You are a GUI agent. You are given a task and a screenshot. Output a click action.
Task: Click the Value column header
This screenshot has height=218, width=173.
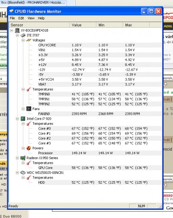(83, 25)
